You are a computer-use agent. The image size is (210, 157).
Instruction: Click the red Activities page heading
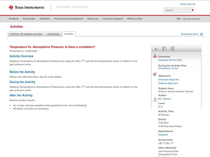click(x=17, y=27)
